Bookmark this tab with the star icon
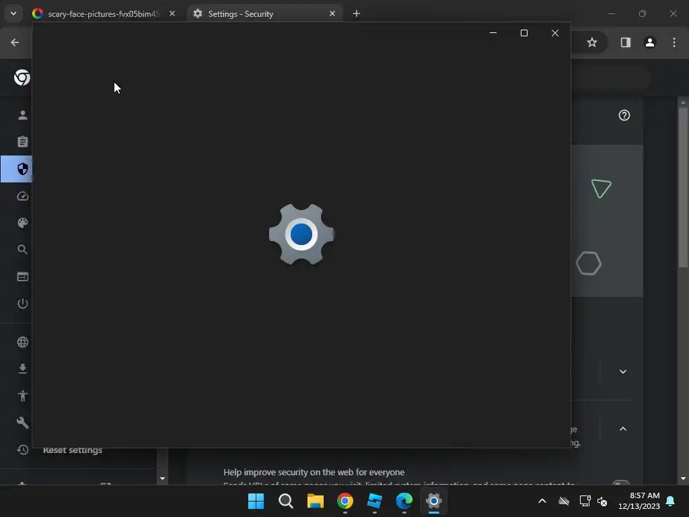This screenshot has width=689, height=517. coord(592,42)
